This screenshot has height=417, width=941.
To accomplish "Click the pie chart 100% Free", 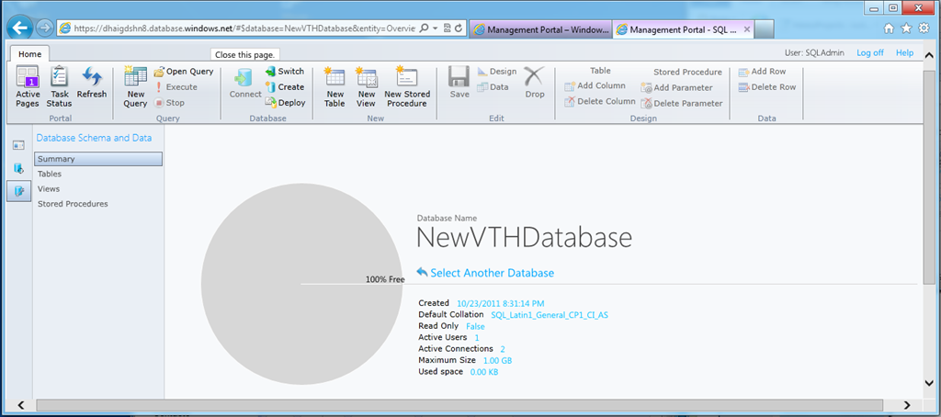I will (301, 284).
